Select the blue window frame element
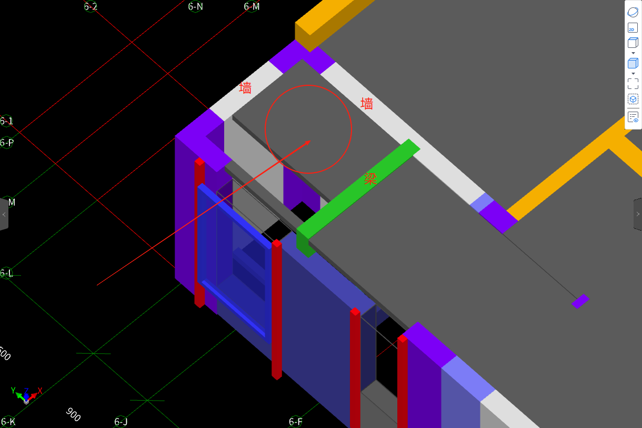This screenshot has width=642, height=428. coord(234,263)
